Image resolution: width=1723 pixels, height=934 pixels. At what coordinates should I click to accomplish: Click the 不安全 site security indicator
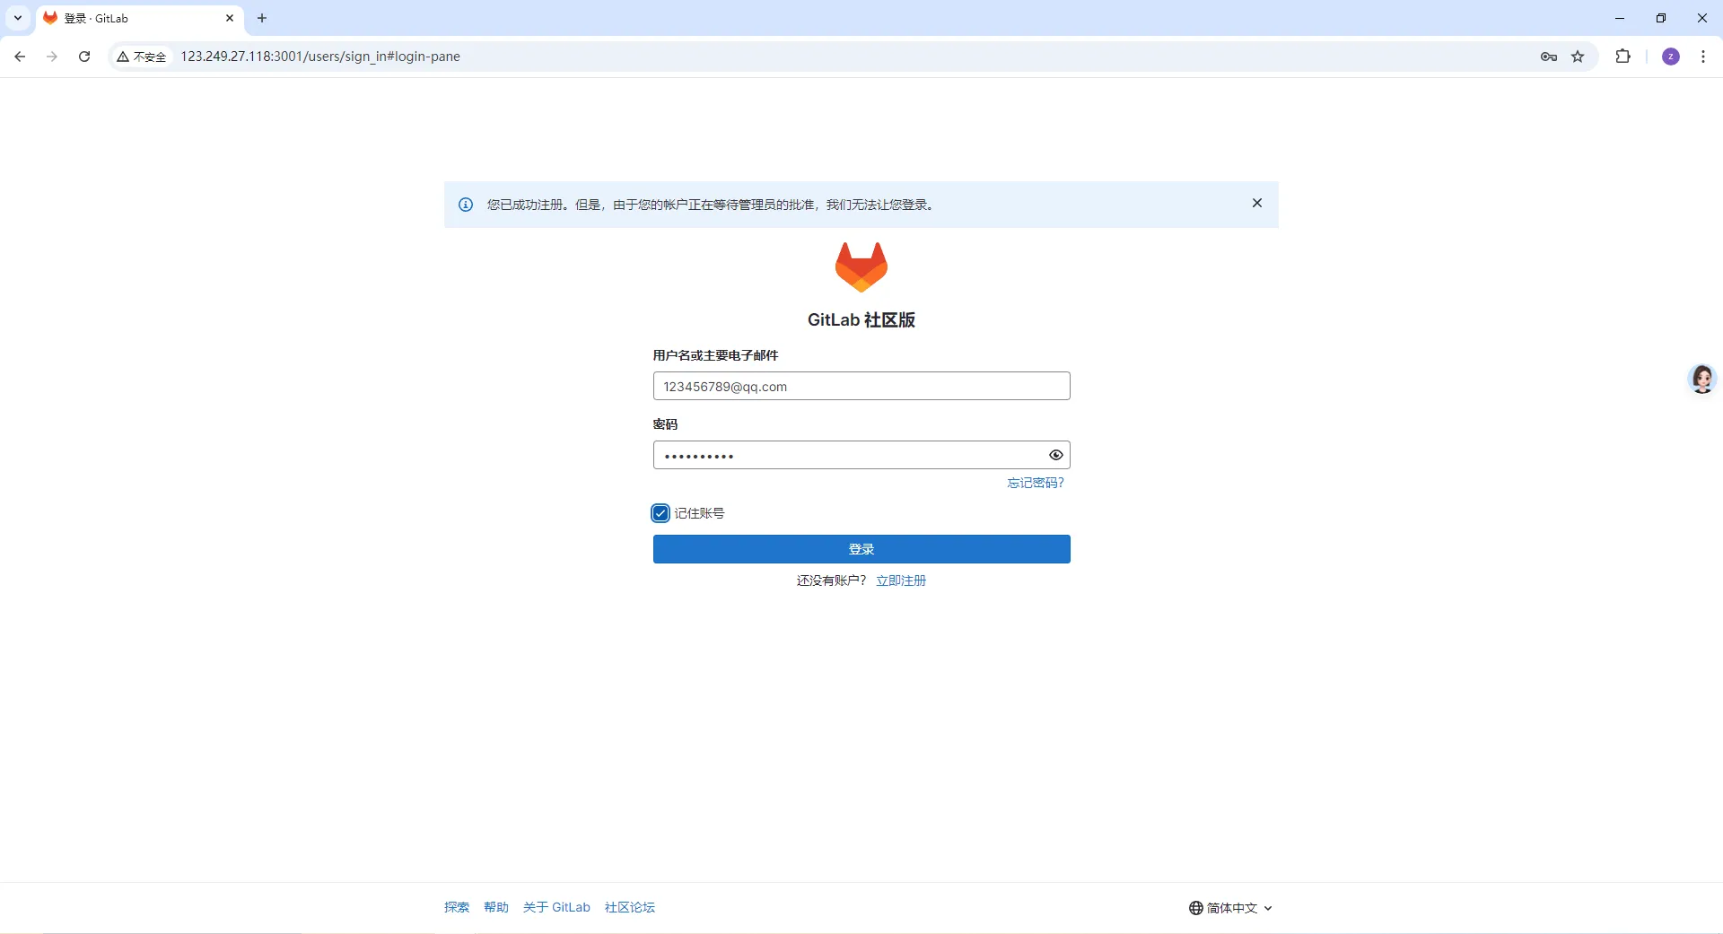pyautogui.click(x=142, y=57)
